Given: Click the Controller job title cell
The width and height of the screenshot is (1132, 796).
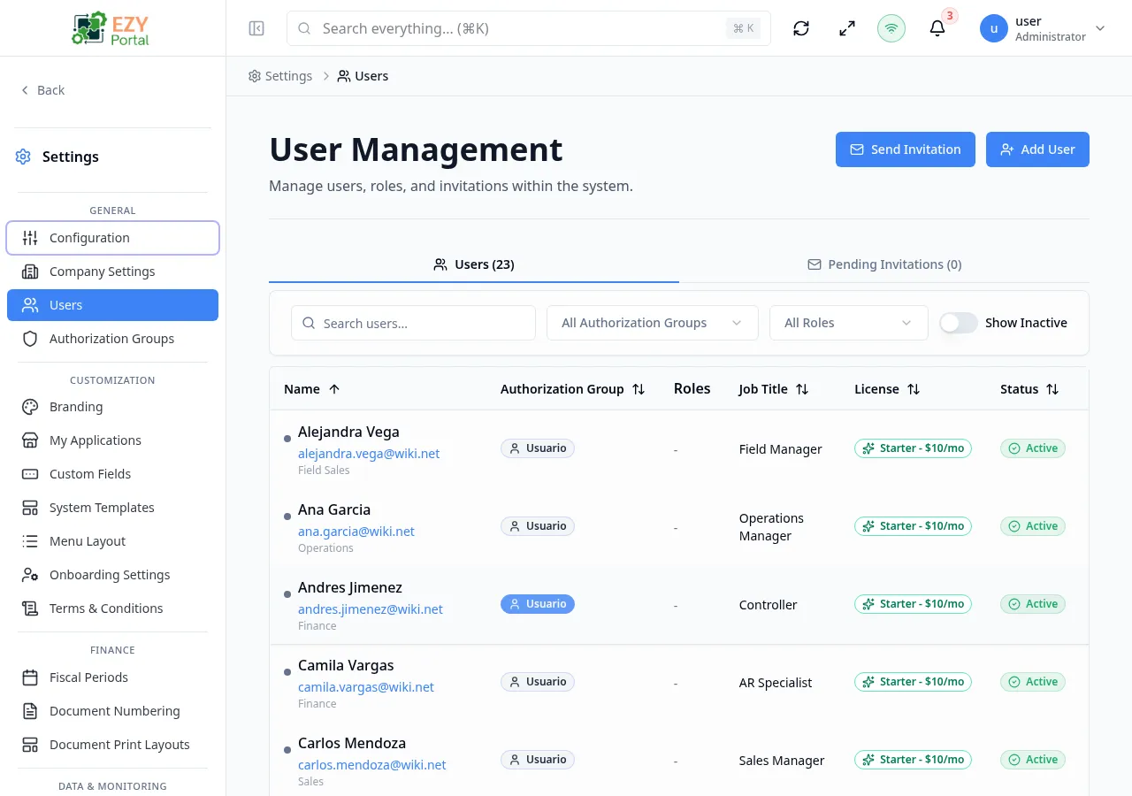Looking at the screenshot, I should (x=769, y=605).
